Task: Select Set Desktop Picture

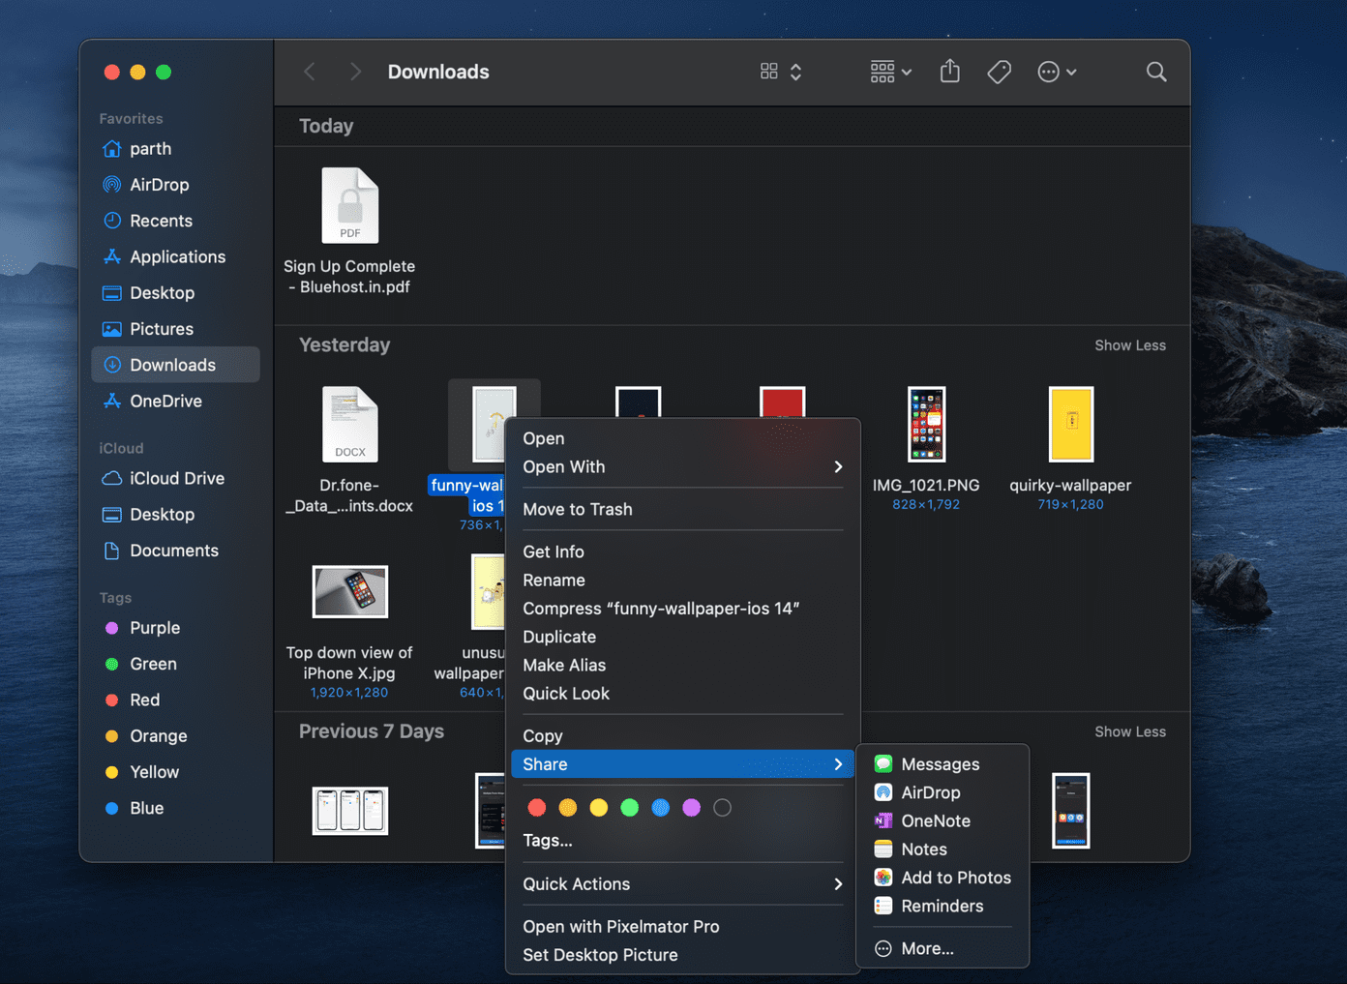Action: tap(682, 955)
